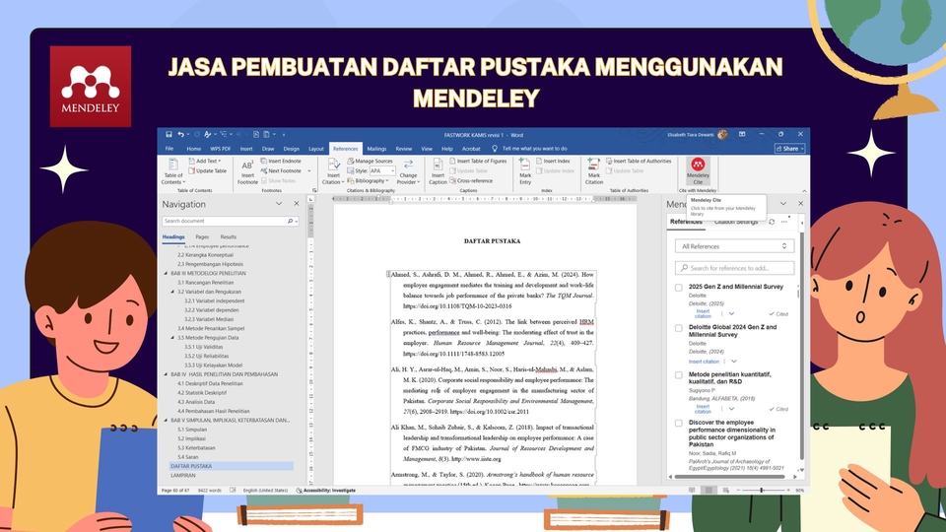This screenshot has height=532, width=946.
Task: Tick checkbox for Deloitte Global 2024 Gen Z Survey
Action: pos(679,328)
